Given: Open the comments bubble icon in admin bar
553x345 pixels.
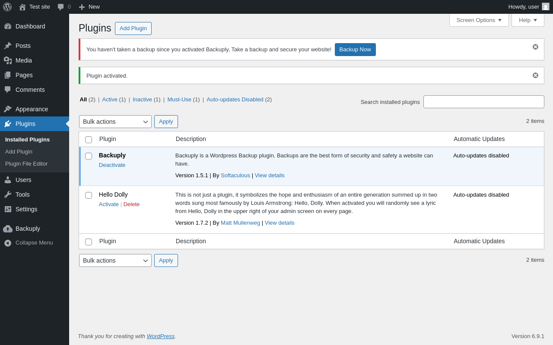Looking at the screenshot, I should (61, 7).
